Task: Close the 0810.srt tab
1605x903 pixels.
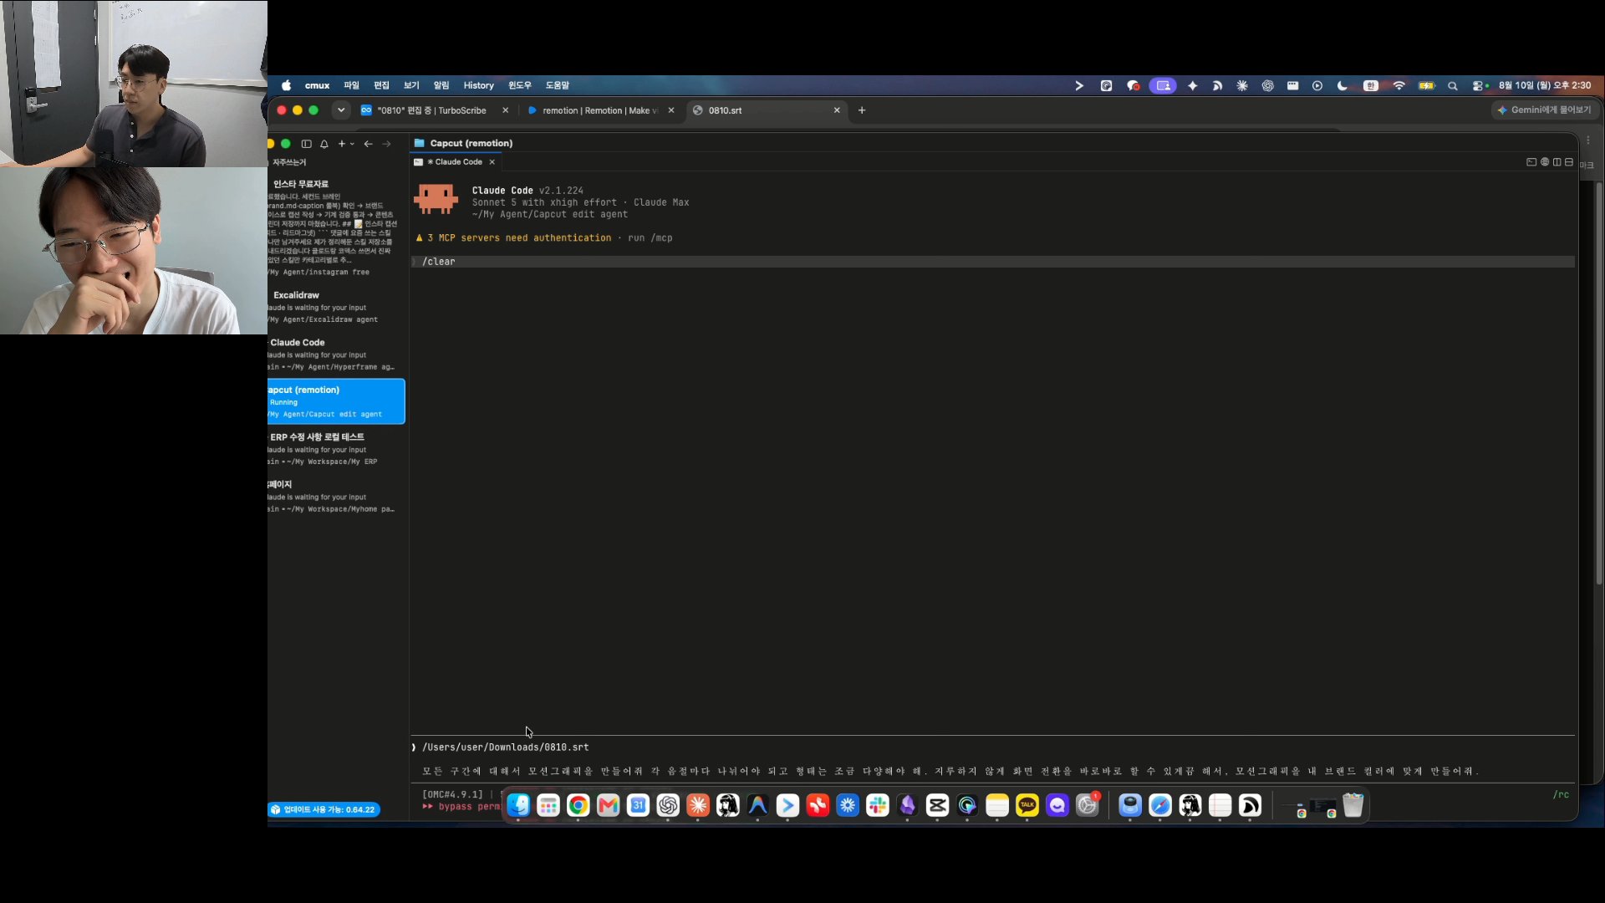Action: [837, 110]
